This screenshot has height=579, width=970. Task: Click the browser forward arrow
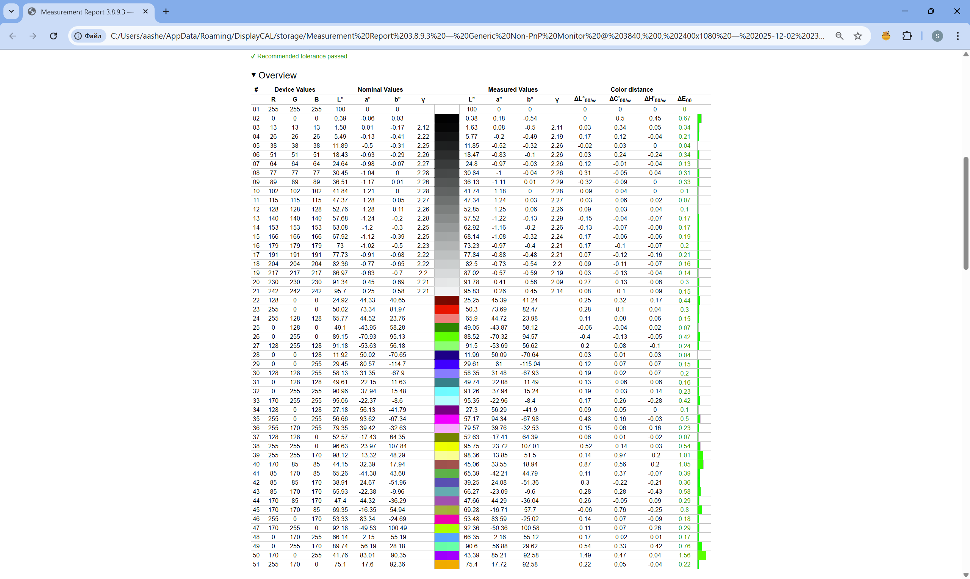click(x=33, y=36)
